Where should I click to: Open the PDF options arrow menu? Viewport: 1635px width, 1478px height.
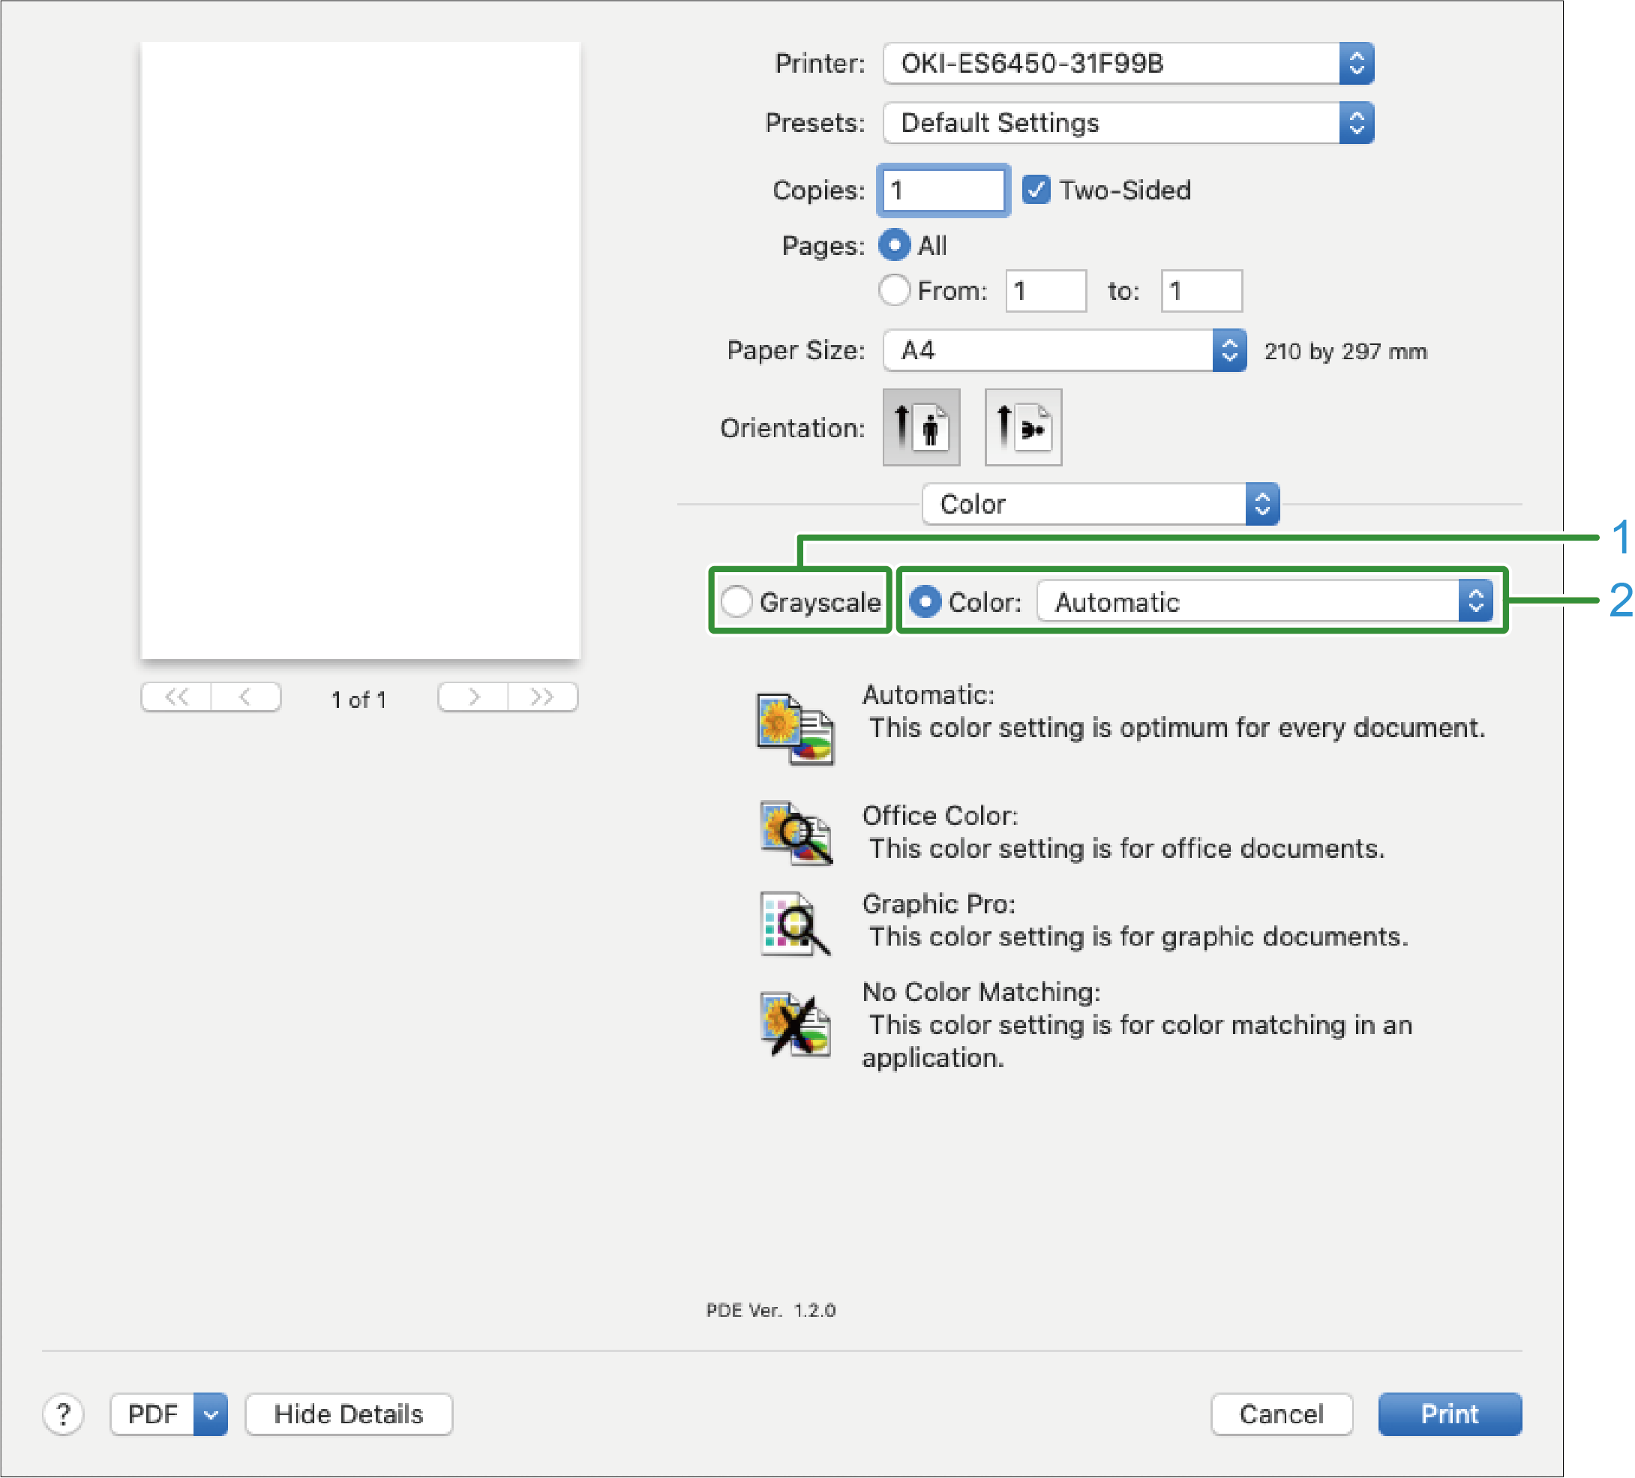[211, 1415]
